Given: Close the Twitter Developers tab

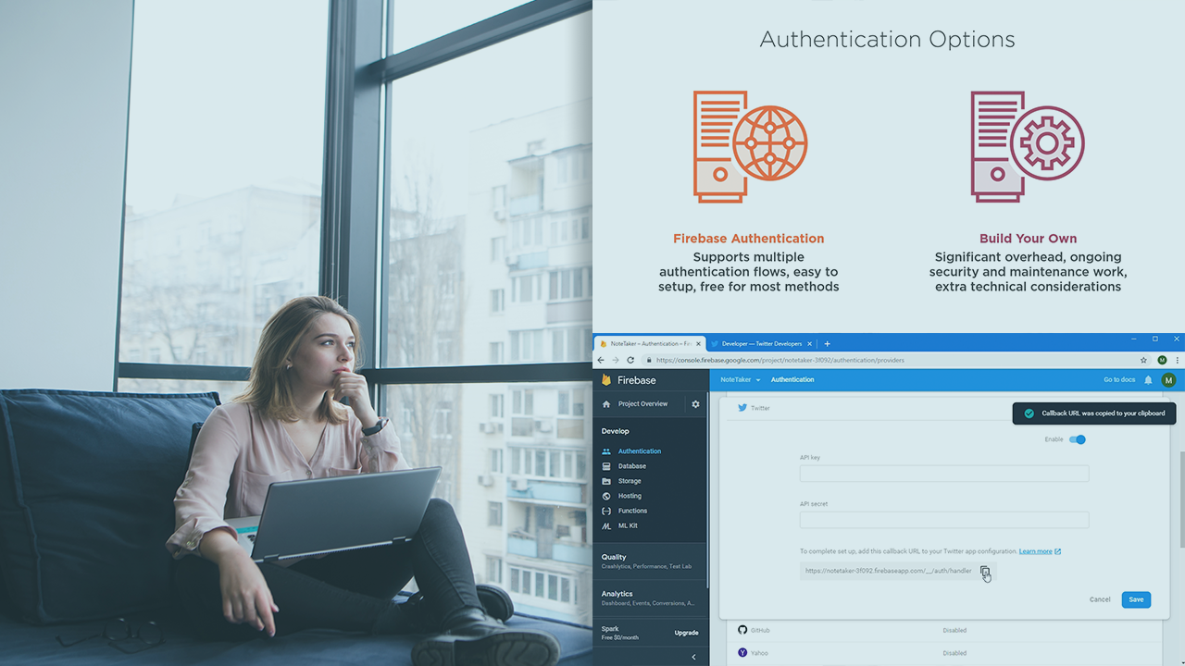Looking at the screenshot, I should point(810,344).
